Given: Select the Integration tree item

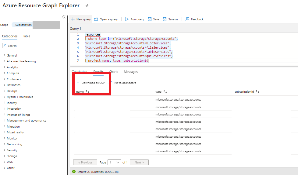Looking at the screenshot, I should pyautogui.click(x=14, y=109).
